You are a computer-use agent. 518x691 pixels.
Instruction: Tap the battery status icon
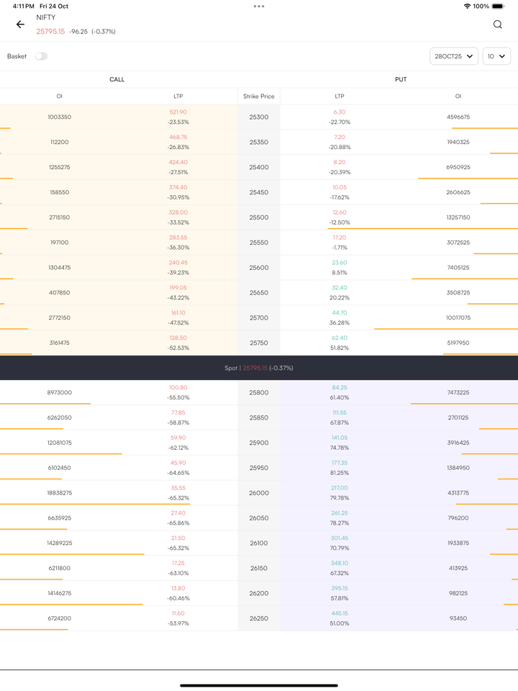click(x=498, y=6)
